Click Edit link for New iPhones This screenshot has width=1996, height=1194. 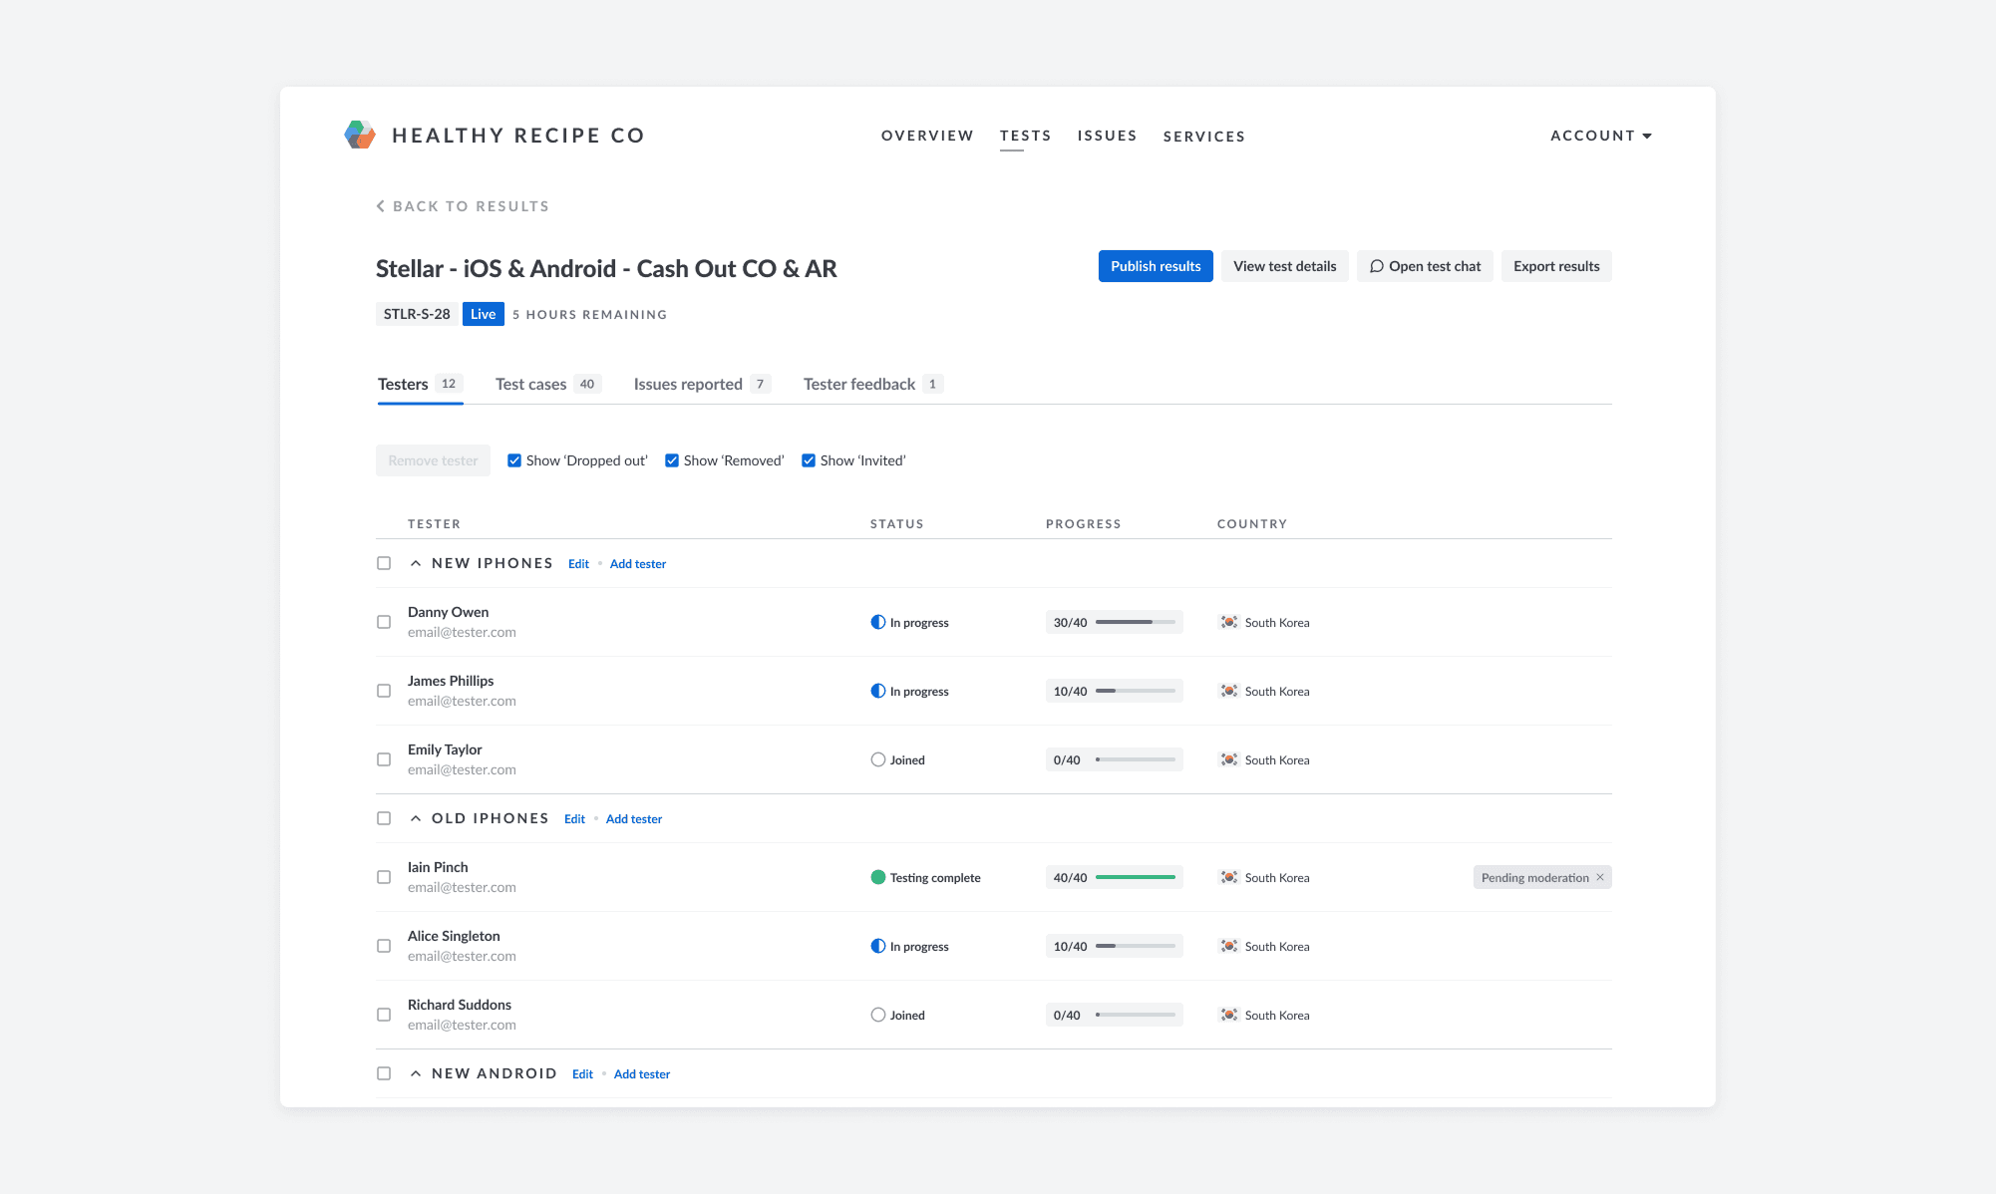pos(578,564)
